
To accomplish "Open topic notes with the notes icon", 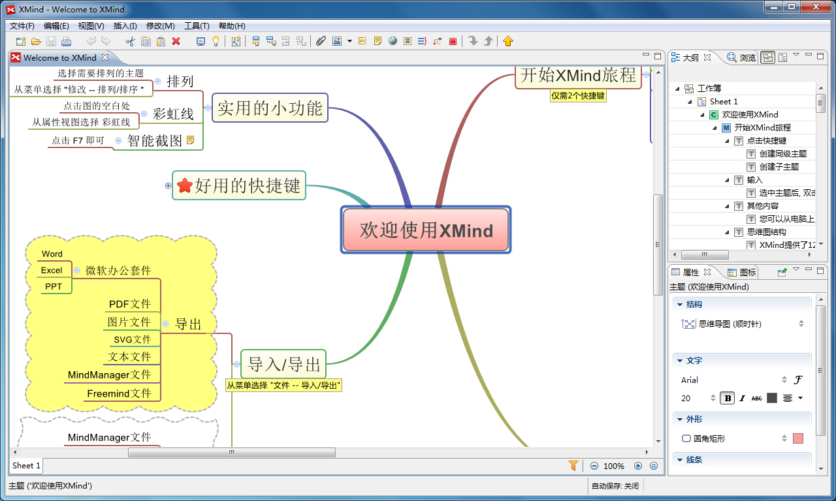I will 378,40.
